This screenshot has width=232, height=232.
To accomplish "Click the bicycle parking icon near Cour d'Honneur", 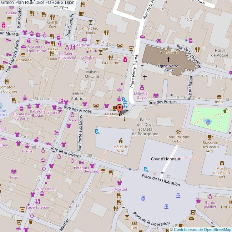I will click(145, 169).
